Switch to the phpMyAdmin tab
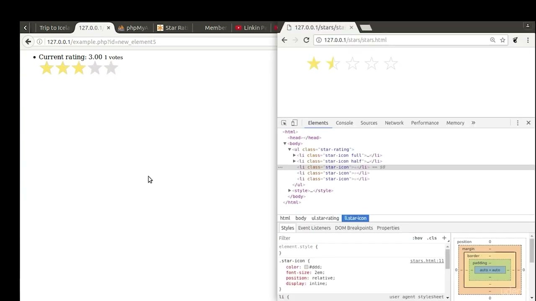 (133, 28)
